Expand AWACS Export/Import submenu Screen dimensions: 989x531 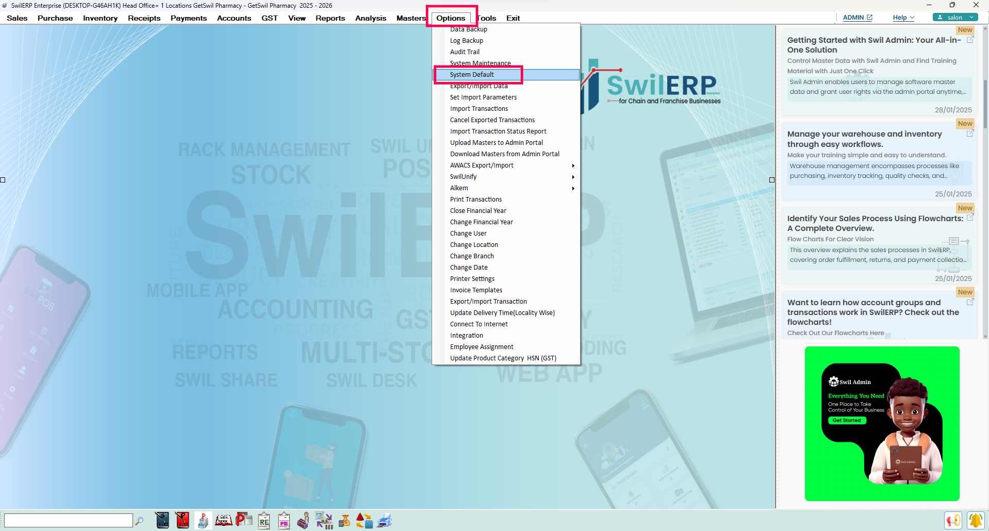[506, 165]
